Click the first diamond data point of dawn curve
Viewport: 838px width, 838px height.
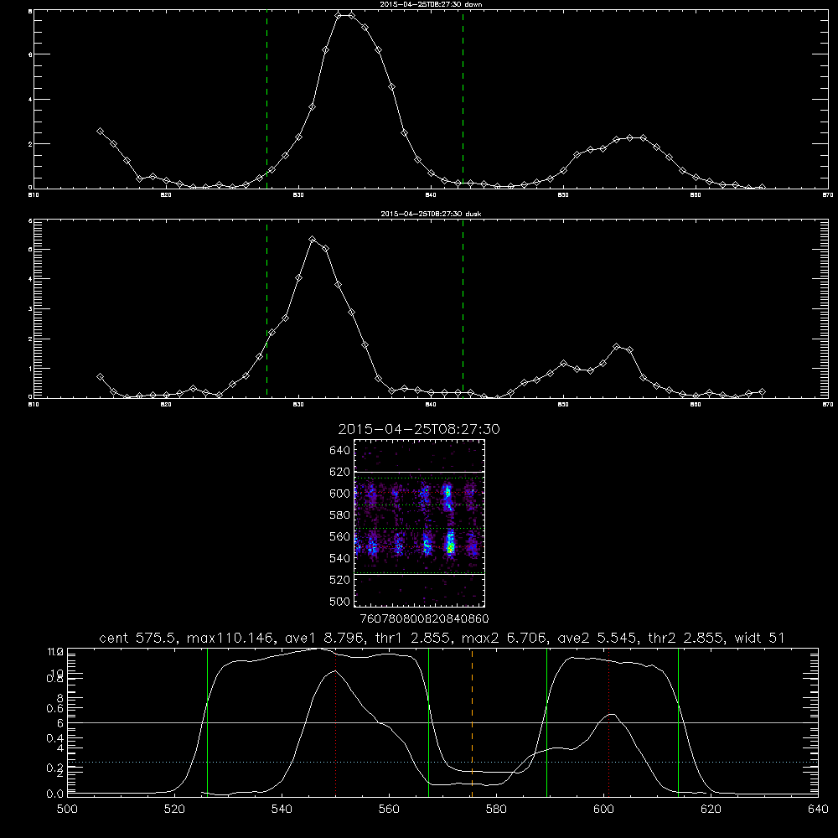100,131
